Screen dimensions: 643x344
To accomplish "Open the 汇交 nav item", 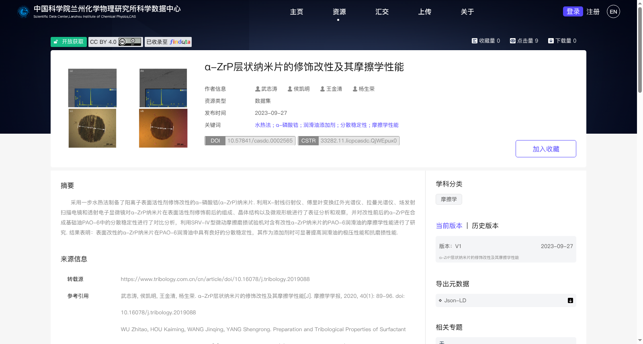I will pos(382,12).
